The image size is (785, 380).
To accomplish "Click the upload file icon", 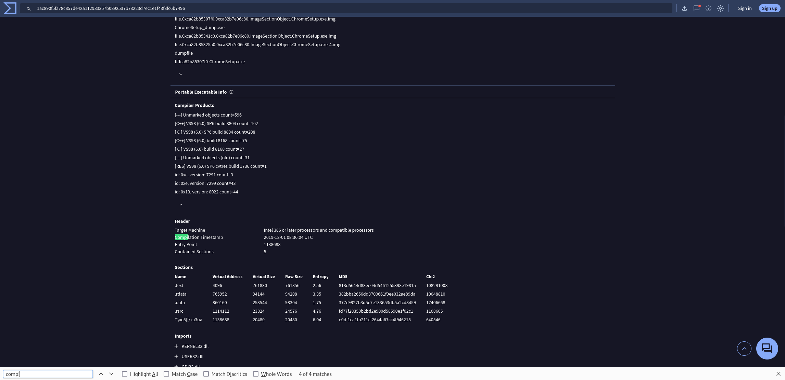I will click(x=684, y=9).
